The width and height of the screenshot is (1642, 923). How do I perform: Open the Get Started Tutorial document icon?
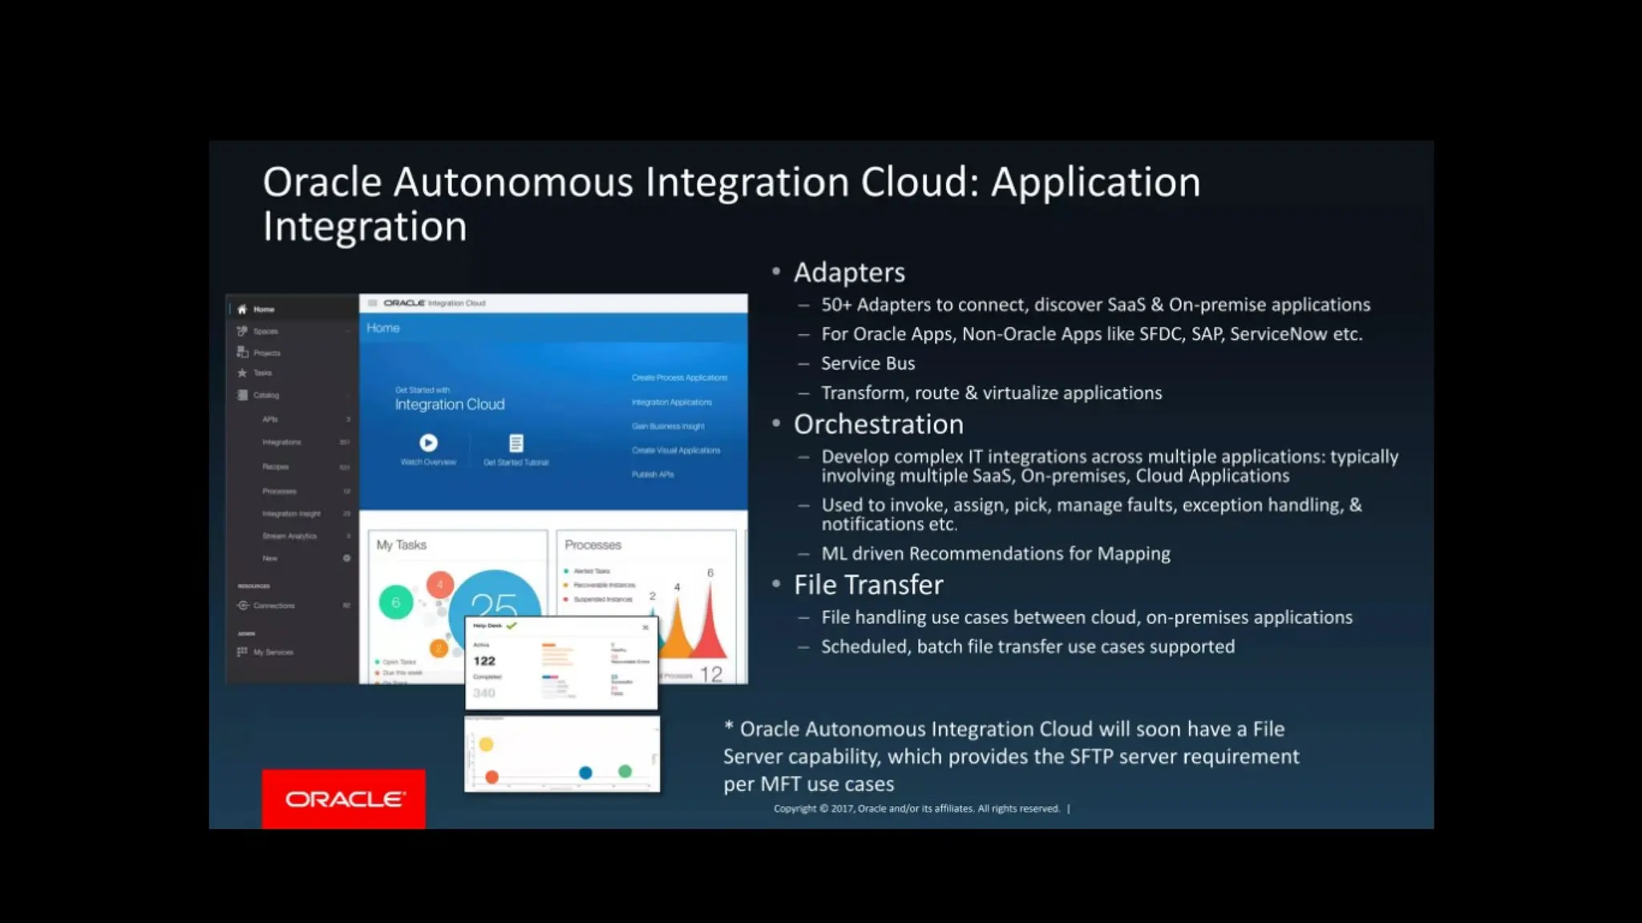(516, 443)
